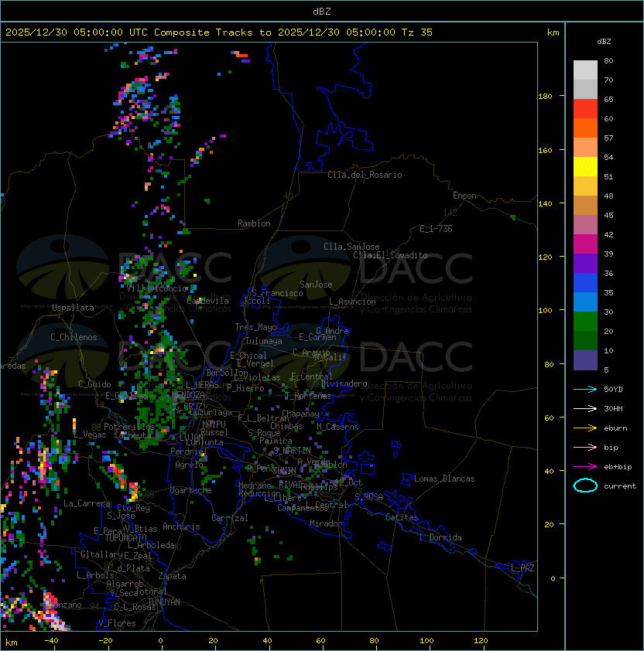Viewport: 644px width, 651px height.
Task: Click the cyan 50YD track arrow in legend
Action: click(585, 389)
